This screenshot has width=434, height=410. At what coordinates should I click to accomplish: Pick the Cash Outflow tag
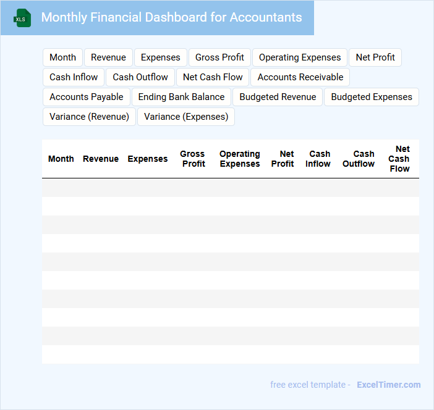coord(140,77)
